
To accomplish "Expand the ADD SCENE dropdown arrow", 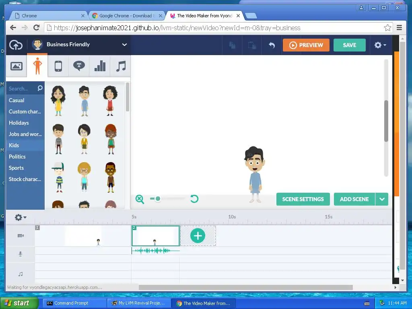I will click(x=382, y=199).
